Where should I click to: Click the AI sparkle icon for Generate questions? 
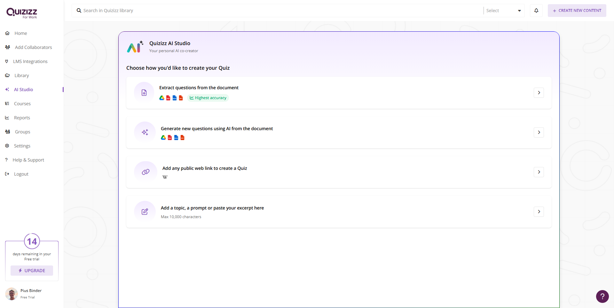145,132
